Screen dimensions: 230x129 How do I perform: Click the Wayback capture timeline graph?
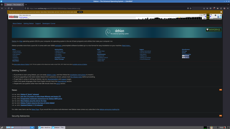point(169,18)
